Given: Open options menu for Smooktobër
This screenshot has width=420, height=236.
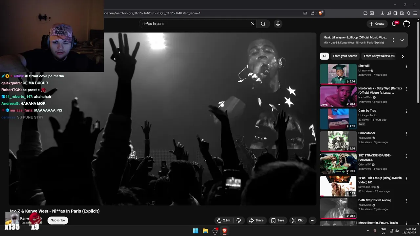Looking at the screenshot, I should coord(406,134).
